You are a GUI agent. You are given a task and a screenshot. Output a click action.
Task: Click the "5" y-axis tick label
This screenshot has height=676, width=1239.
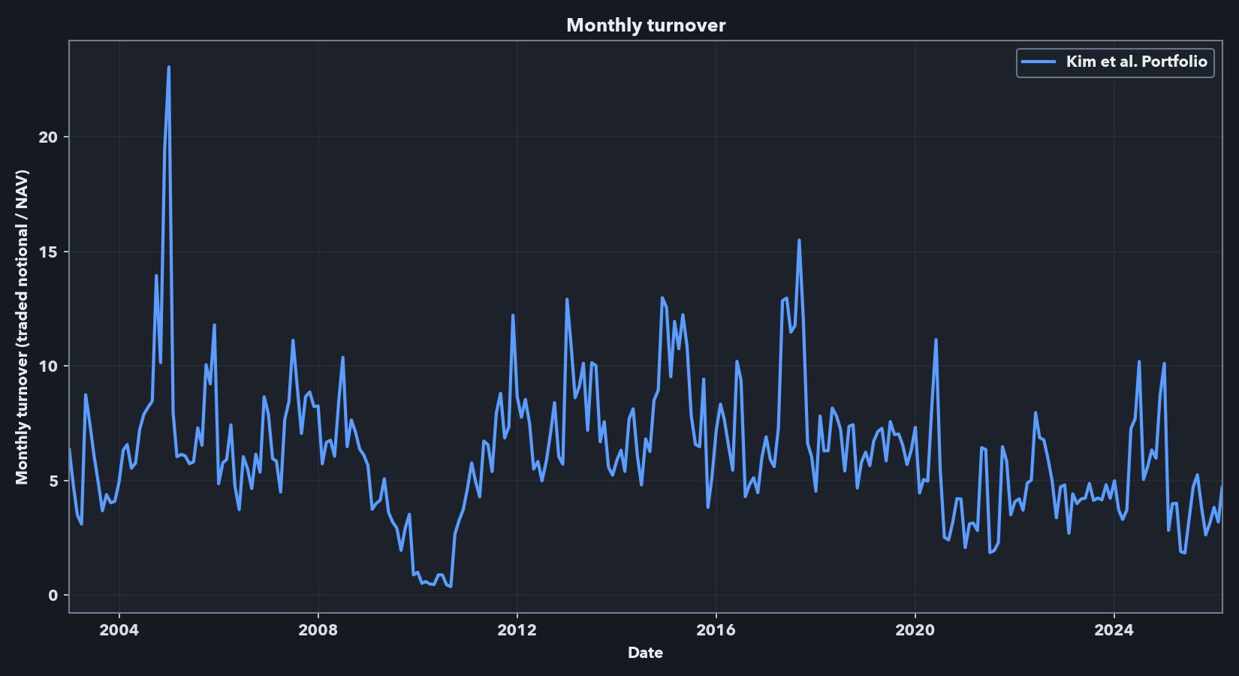click(53, 480)
